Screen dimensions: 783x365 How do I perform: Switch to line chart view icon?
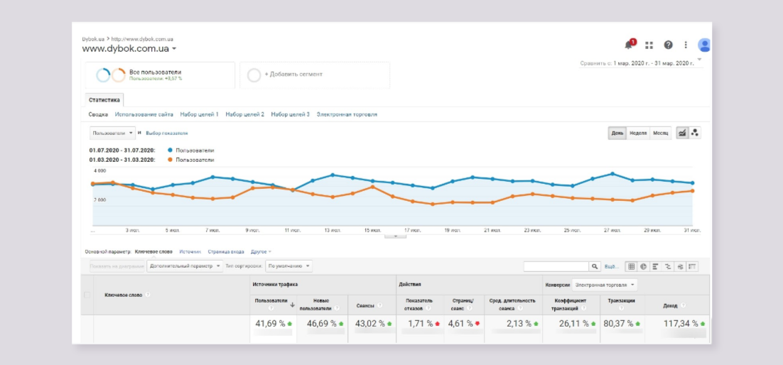[682, 133]
